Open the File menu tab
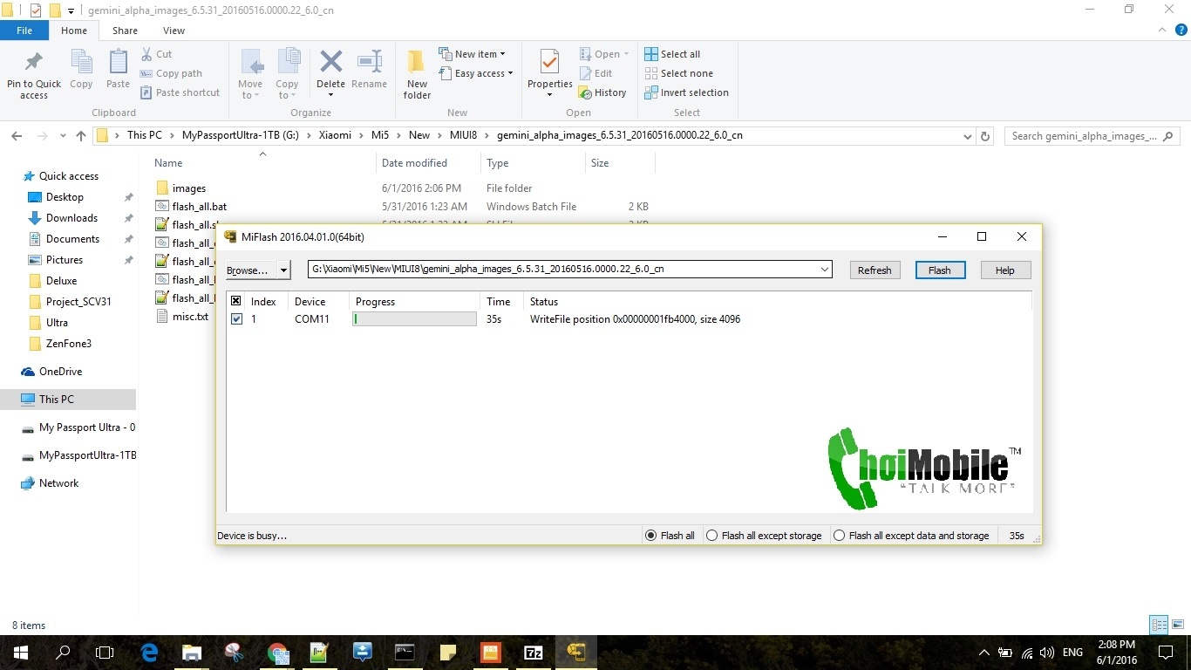Image resolution: width=1191 pixels, height=670 pixels. [24, 31]
